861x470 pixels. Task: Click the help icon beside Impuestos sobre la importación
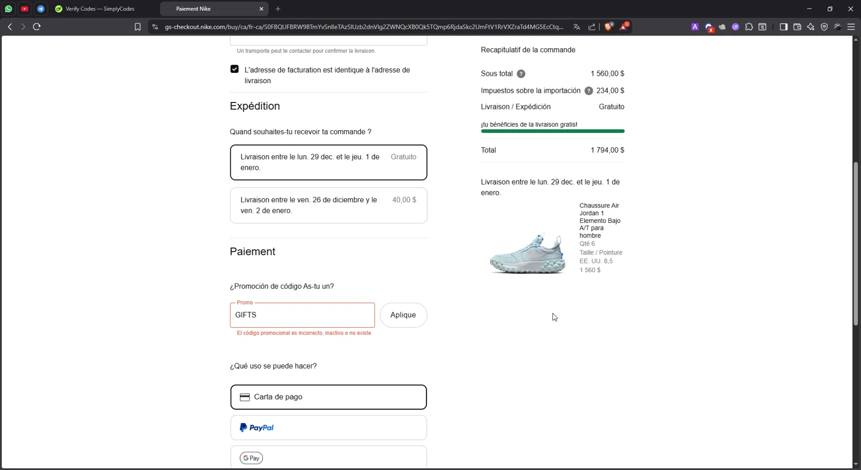tap(588, 91)
